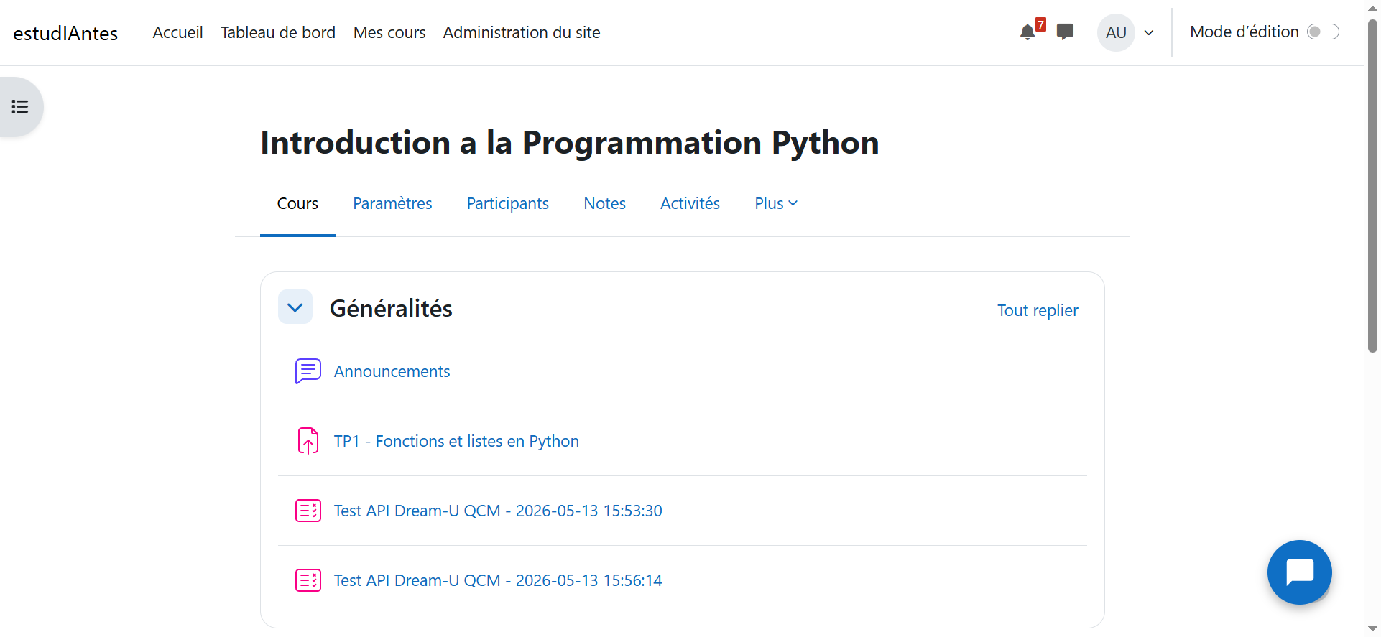Click the Introduction a la Programmation Python title
Screen dimensions: 1381x637
pyautogui.click(x=570, y=142)
